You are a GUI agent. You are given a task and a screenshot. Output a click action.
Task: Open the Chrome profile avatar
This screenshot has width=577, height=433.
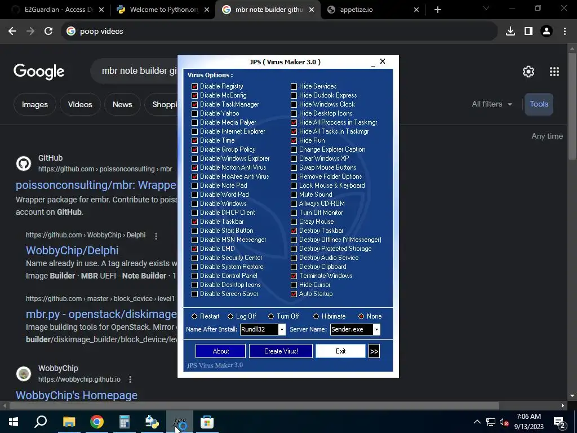[547, 32]
